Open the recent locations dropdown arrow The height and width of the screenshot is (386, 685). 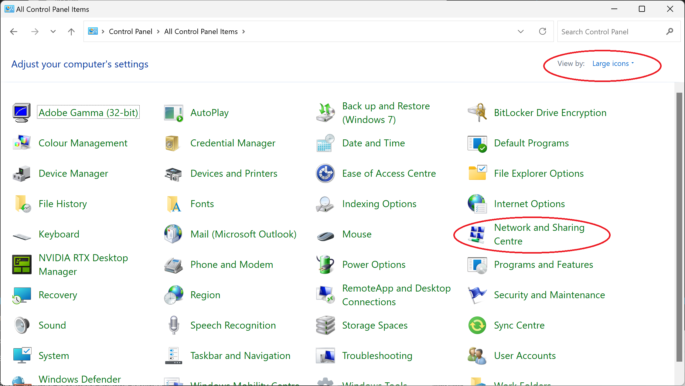(53, 32)
